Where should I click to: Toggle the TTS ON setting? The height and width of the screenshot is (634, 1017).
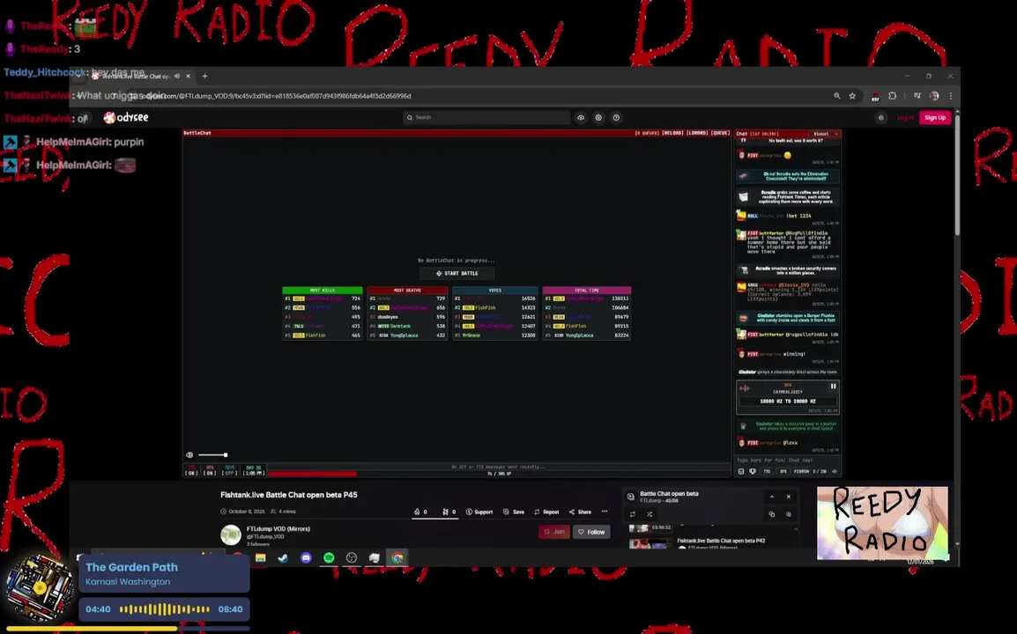click(x=191, y=470)
